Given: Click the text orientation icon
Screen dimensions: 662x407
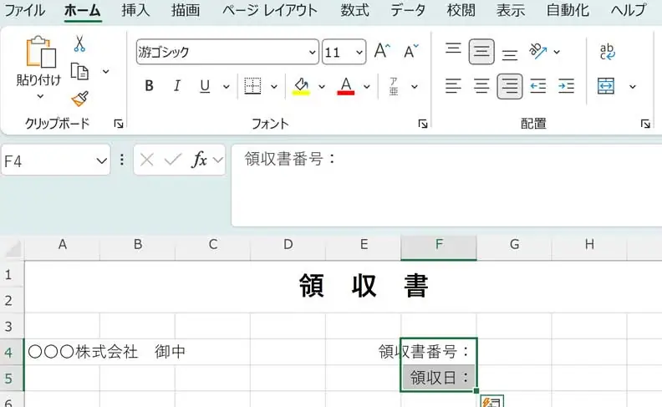Looking at the screenshot, I should 538,52.
